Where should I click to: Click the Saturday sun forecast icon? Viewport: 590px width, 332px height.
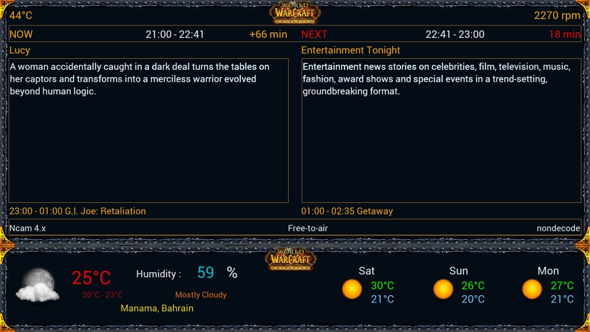[351, 289]
